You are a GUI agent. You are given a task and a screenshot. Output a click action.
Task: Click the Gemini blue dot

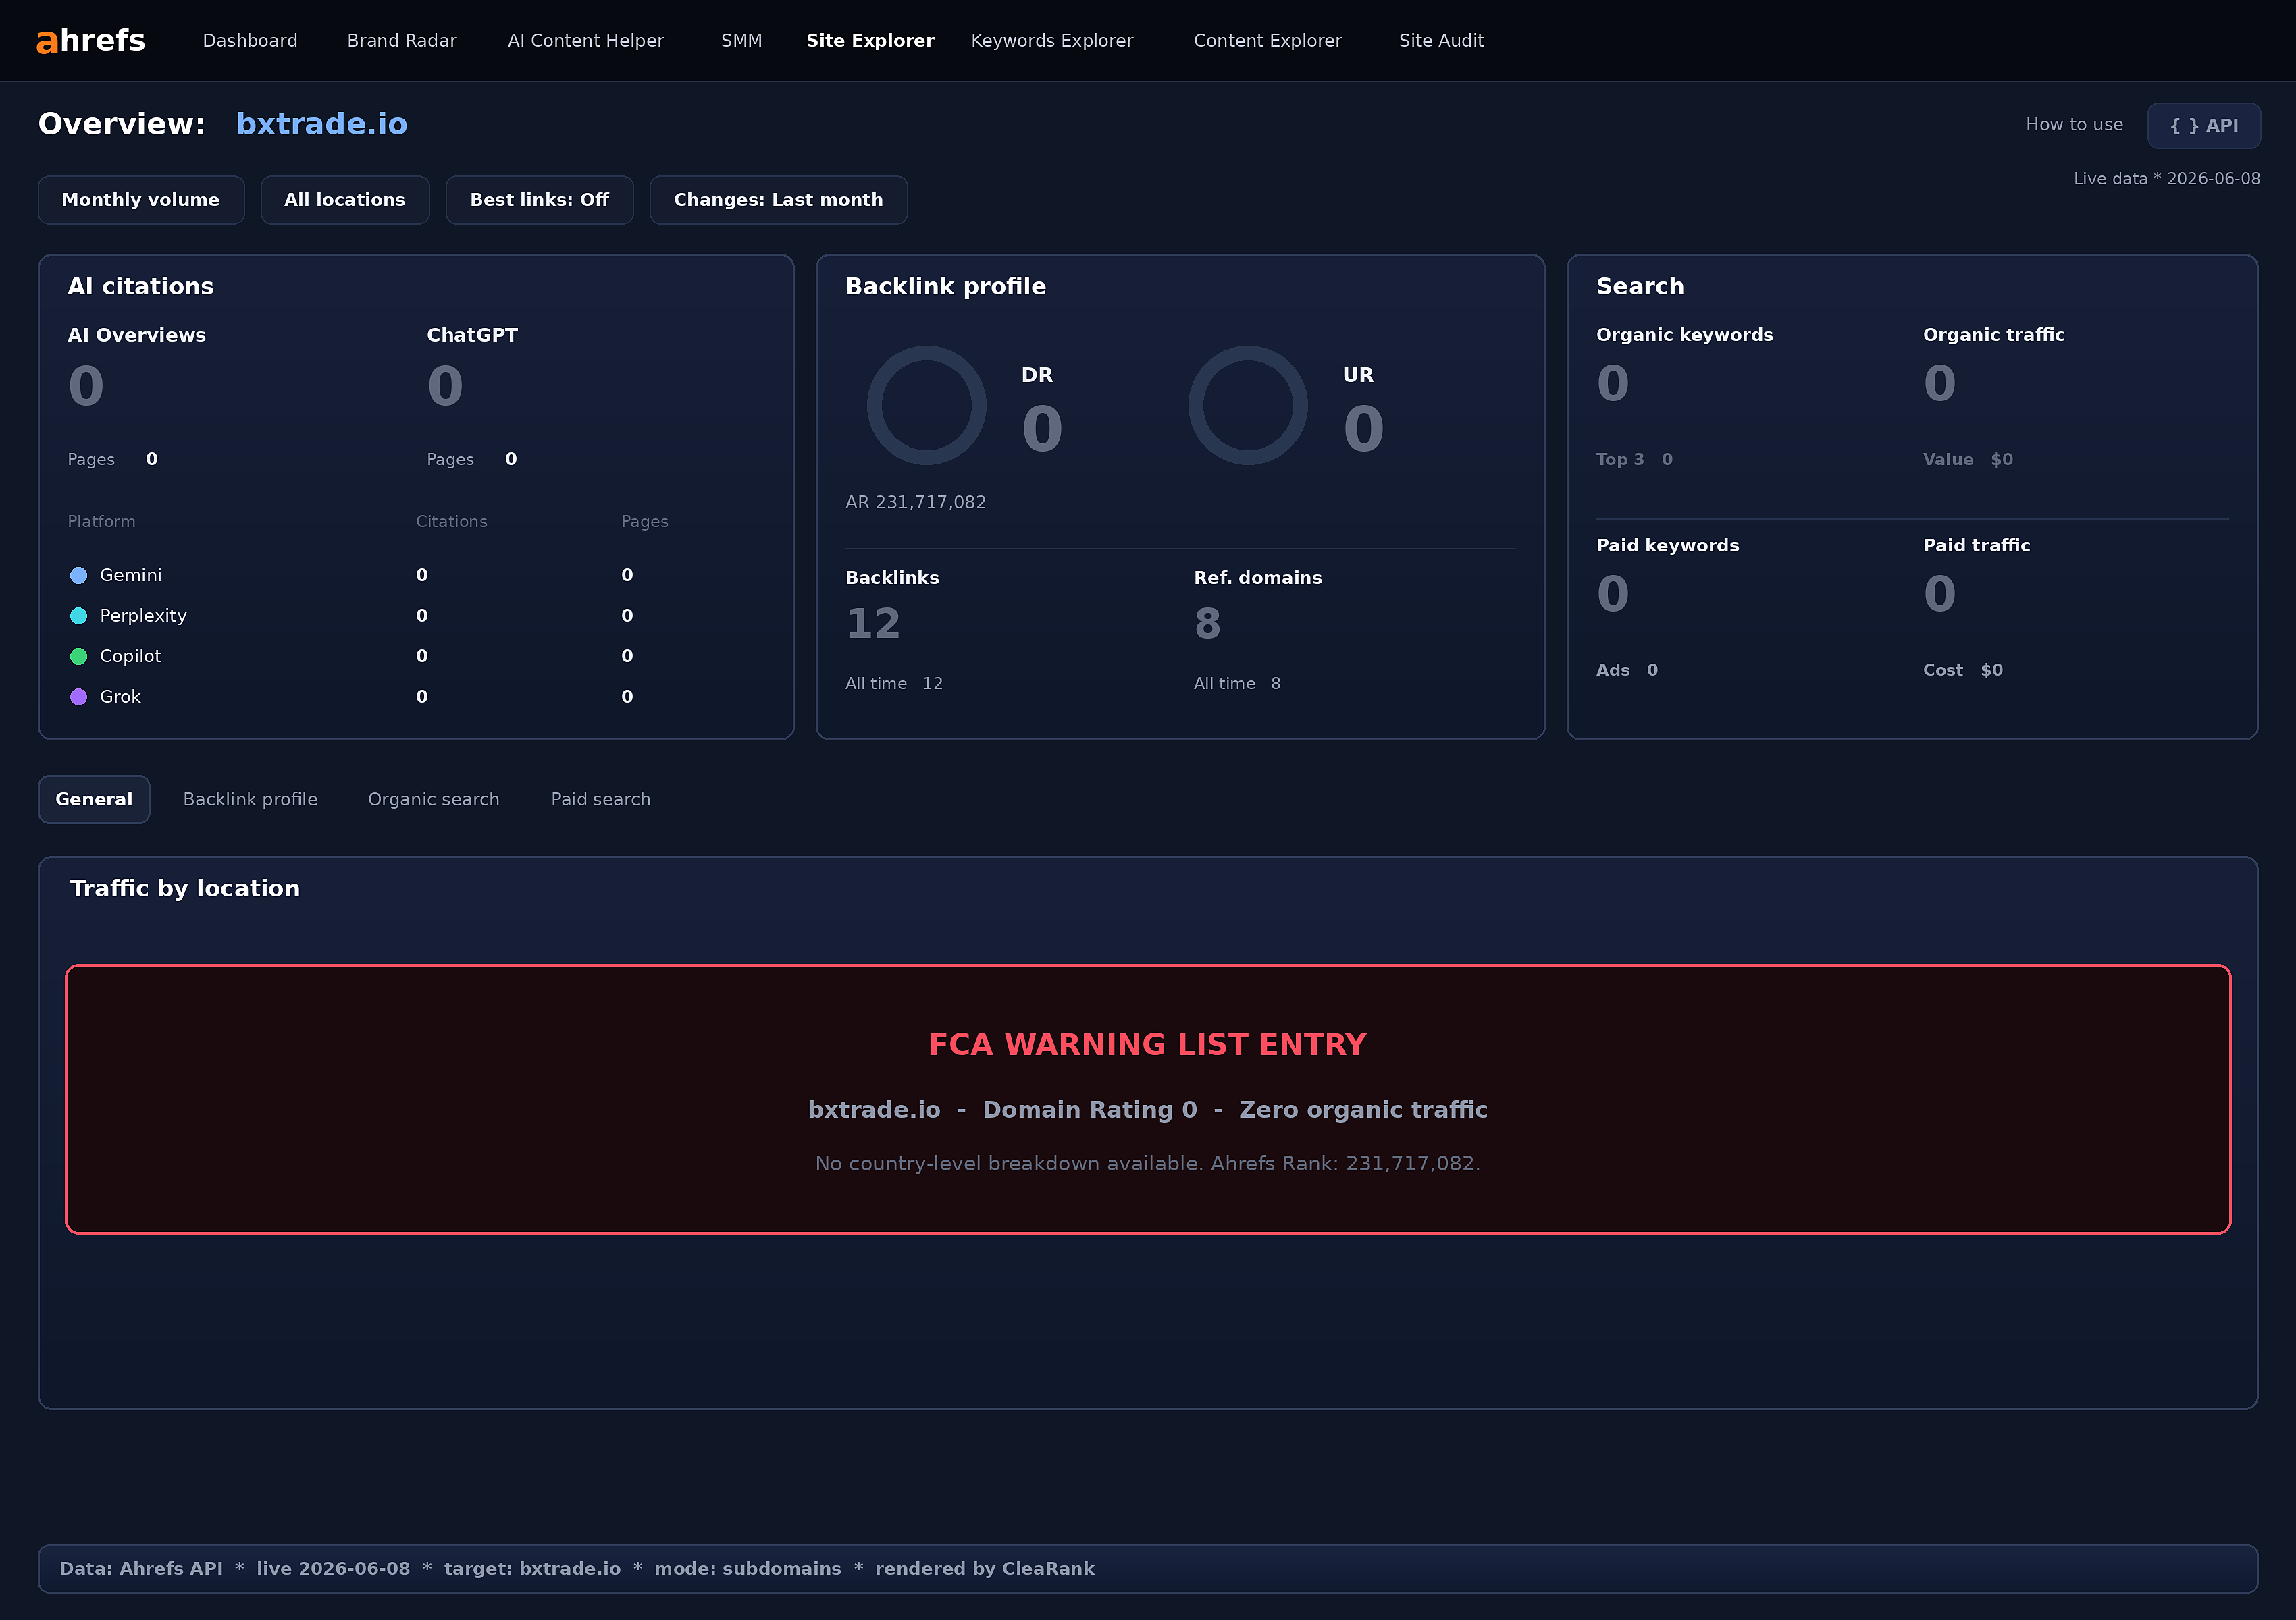coord(78,574)
